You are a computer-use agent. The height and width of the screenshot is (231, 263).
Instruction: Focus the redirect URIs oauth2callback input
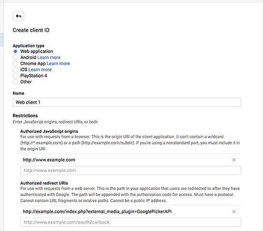pos(131,222)
